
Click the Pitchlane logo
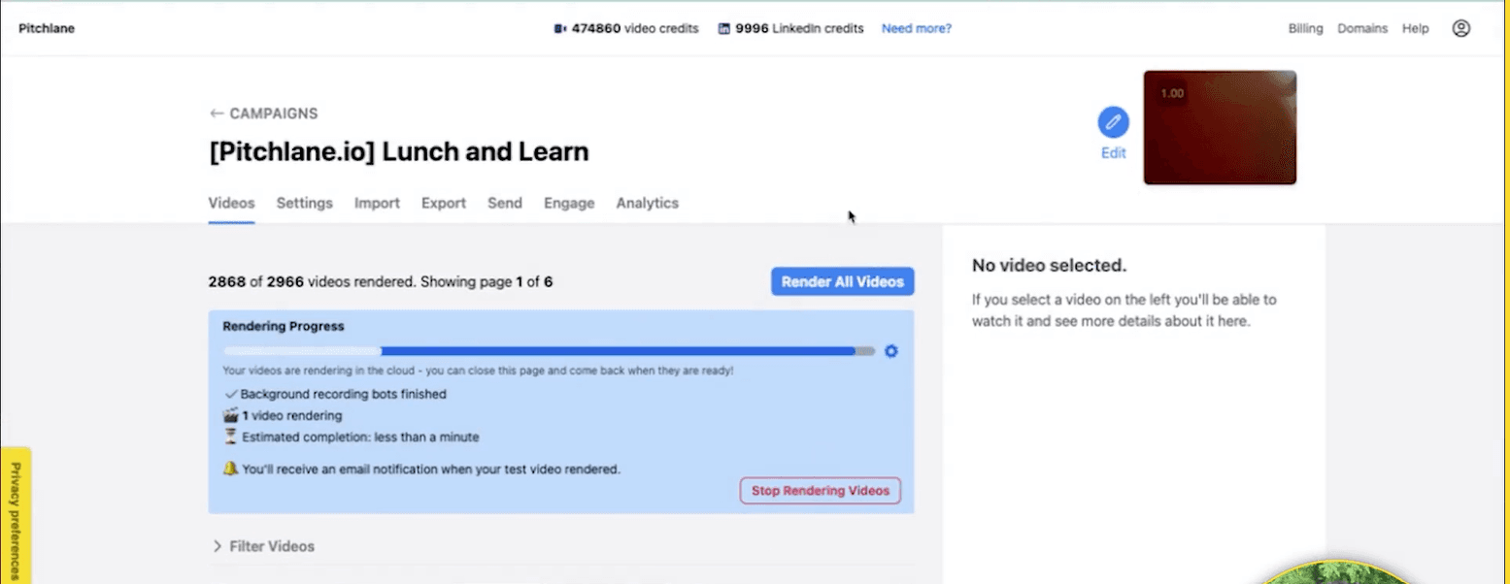tap(47, 28)
